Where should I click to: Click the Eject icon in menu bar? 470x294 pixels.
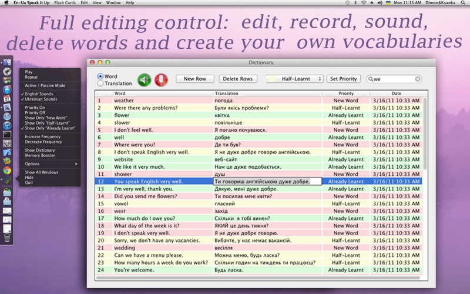point(372,3)
